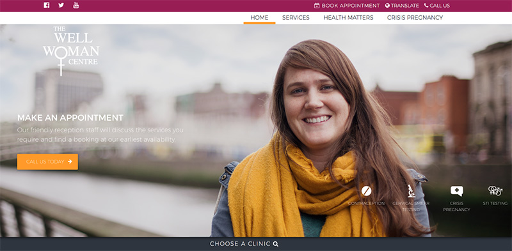The height and width of the screenshot is (251, 512).
Task: Open the YouTube channel icon
Action: [76, 5]
